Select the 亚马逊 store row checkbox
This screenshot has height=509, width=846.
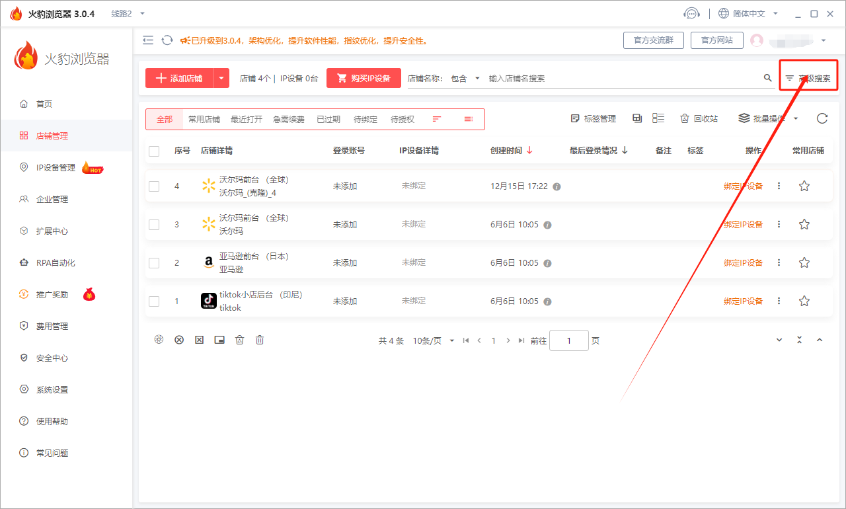[x=154, y=263]
